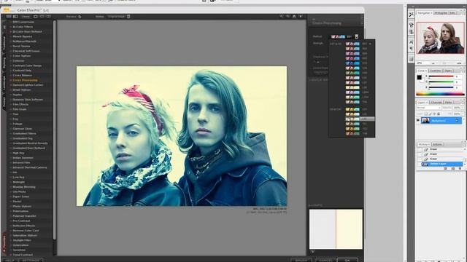Open brushes panel icon in collapsed dock

click(412, 25)
